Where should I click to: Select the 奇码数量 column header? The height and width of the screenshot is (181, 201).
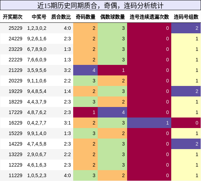86,17
